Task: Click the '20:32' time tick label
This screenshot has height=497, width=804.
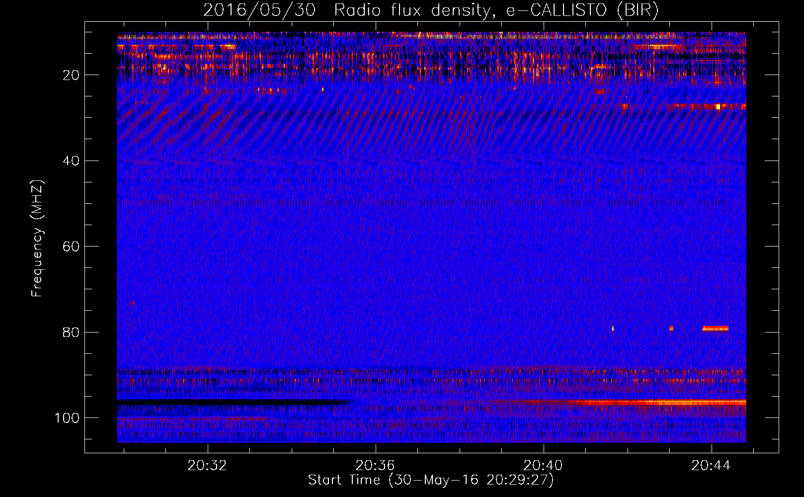Action: pyautogui.click(x=207, y=465)
